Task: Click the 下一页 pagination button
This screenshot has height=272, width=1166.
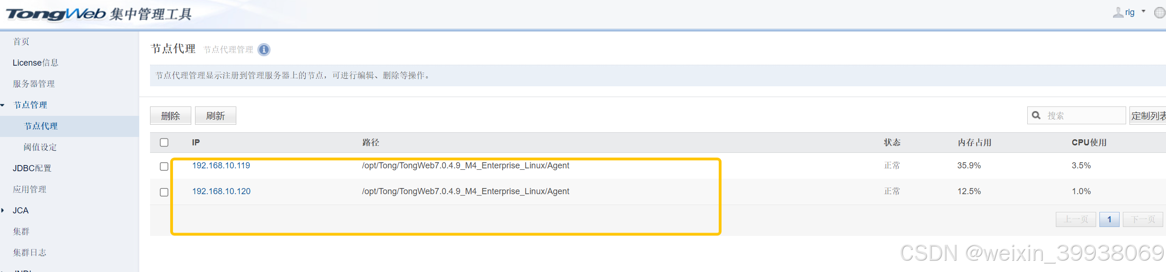Action: [1143, 219]
